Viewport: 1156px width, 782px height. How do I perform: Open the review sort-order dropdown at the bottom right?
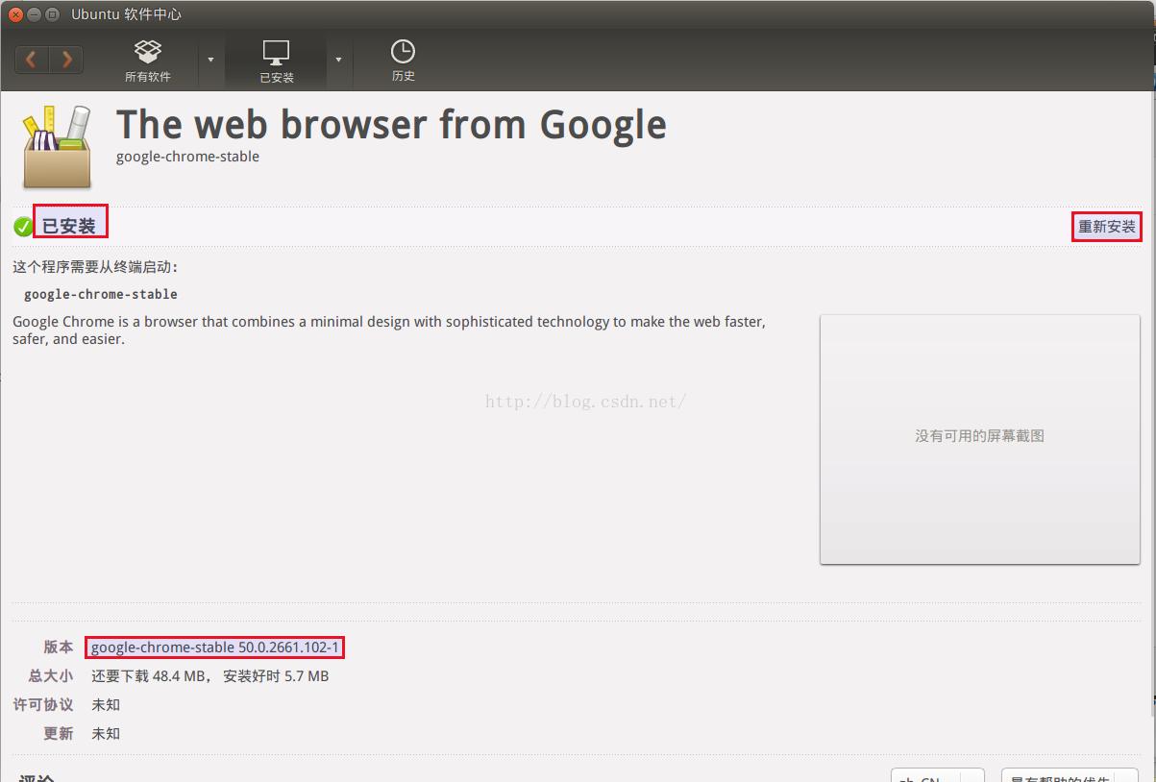(x=1070, y=775)
